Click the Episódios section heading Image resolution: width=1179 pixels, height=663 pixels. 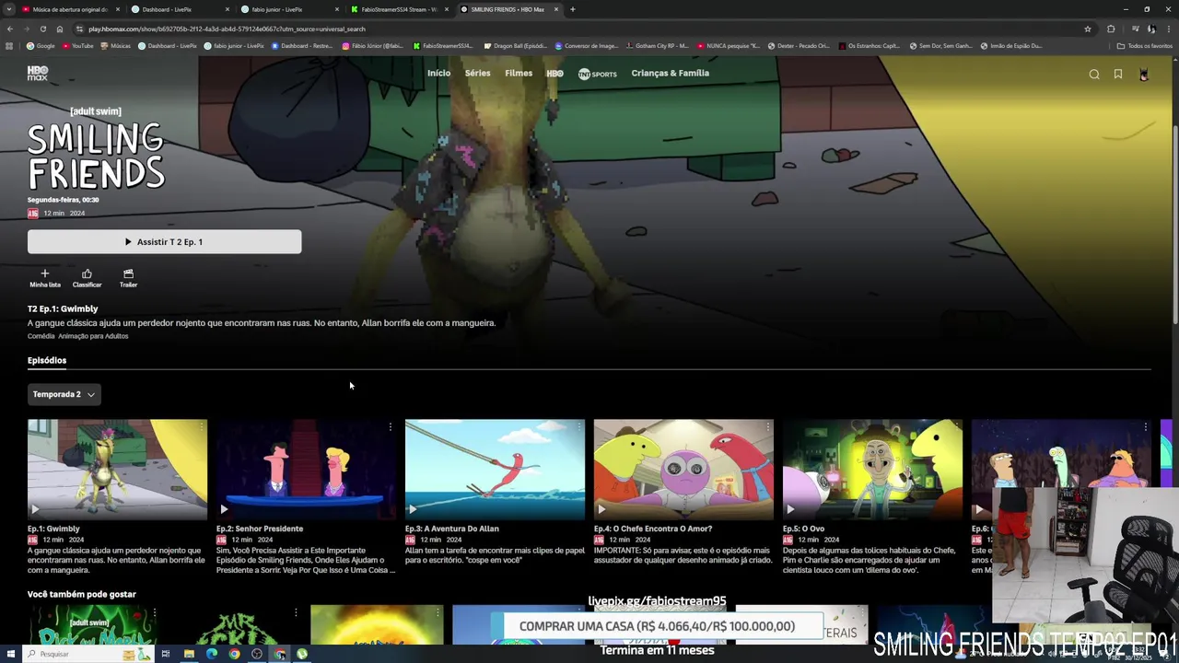click(x=47, y=360)
